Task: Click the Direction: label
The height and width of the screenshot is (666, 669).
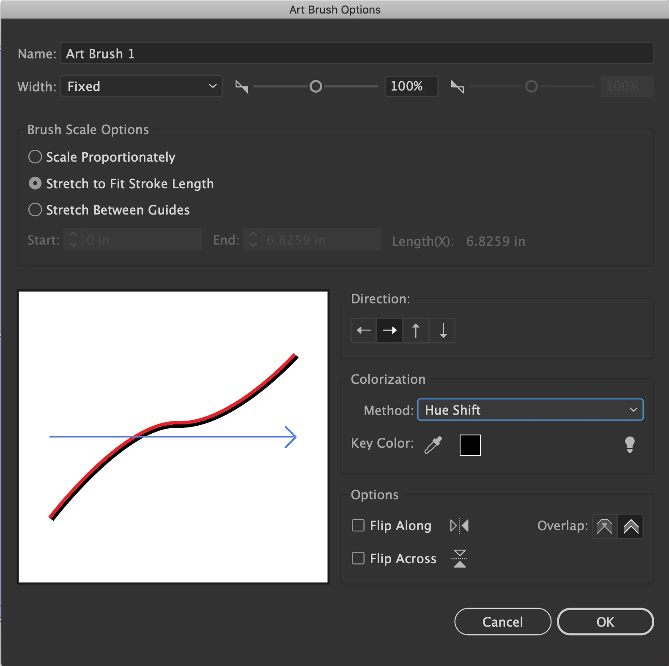Action: coord(381,299)
